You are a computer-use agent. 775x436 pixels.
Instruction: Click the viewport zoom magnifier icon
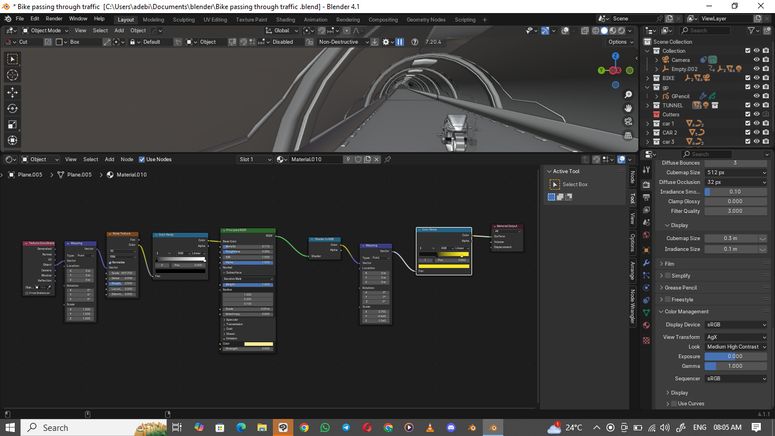628,95
